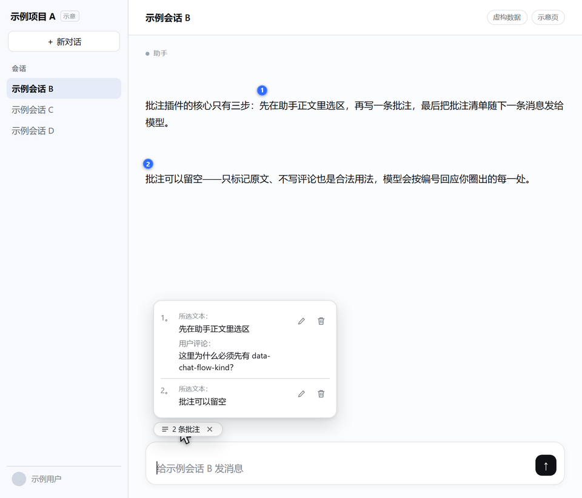Edit annotation 2 "批注可以留空" pencil icon

(x=301, y=394)
